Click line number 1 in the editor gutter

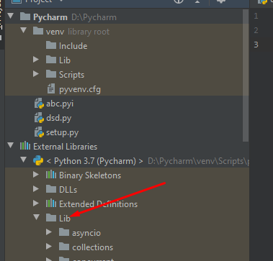coord(256,16)
